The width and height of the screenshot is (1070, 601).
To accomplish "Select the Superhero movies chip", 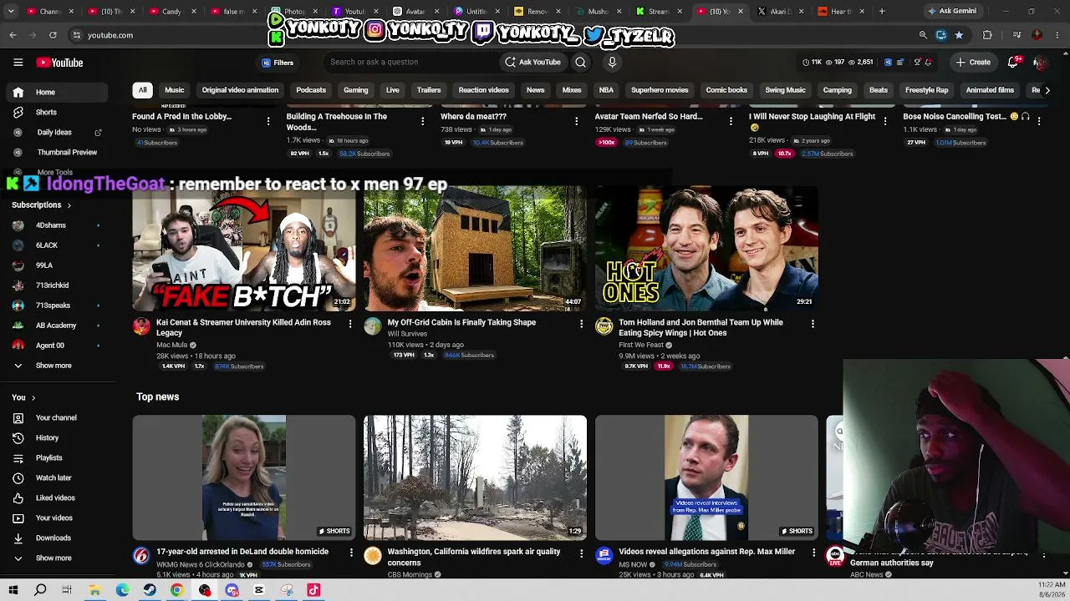I will 660,90.
